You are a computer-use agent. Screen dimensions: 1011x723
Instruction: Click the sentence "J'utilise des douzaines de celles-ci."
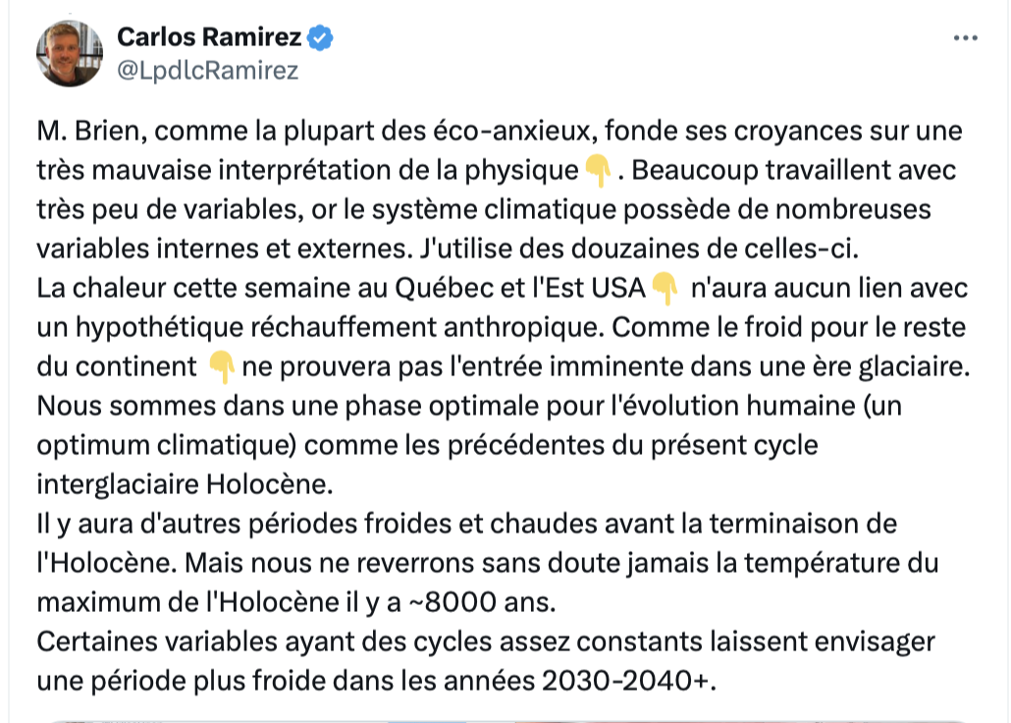639,249
